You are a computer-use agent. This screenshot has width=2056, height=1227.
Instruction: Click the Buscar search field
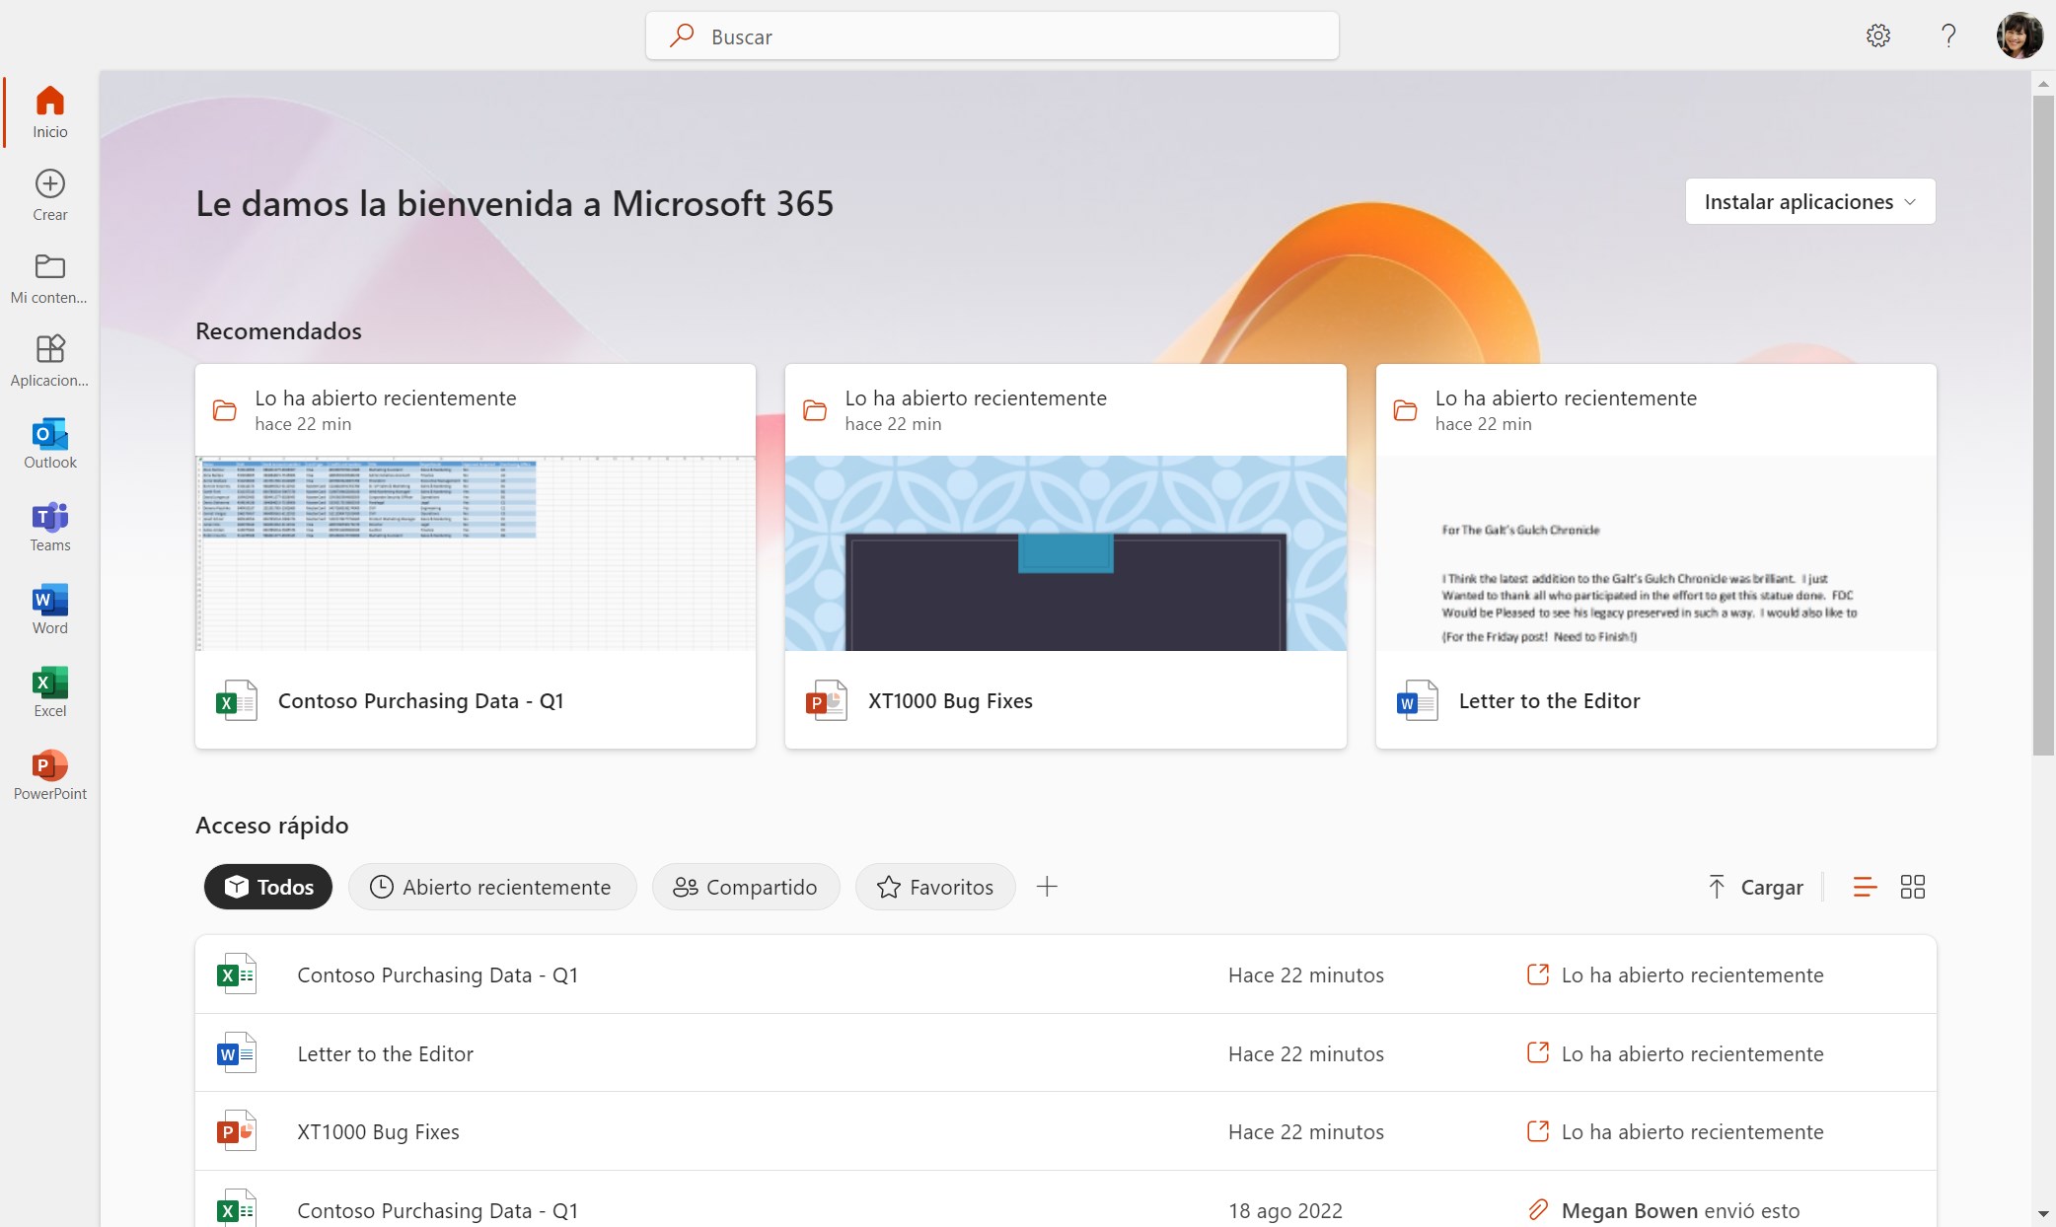[991, 36]
